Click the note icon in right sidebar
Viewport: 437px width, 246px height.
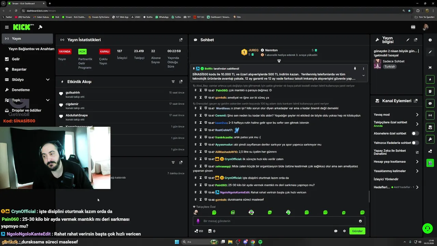(430, 91)
